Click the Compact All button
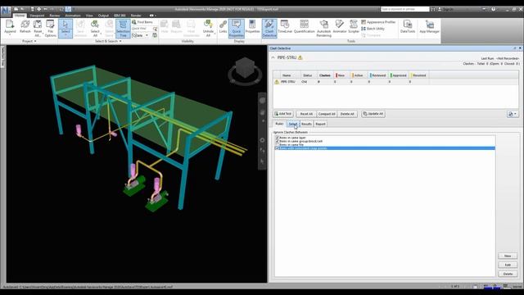This screenshot has width=524, height=295. click(x=327, y=114)
